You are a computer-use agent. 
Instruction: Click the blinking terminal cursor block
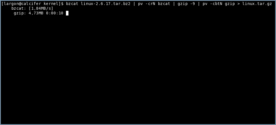click(67, 13)
